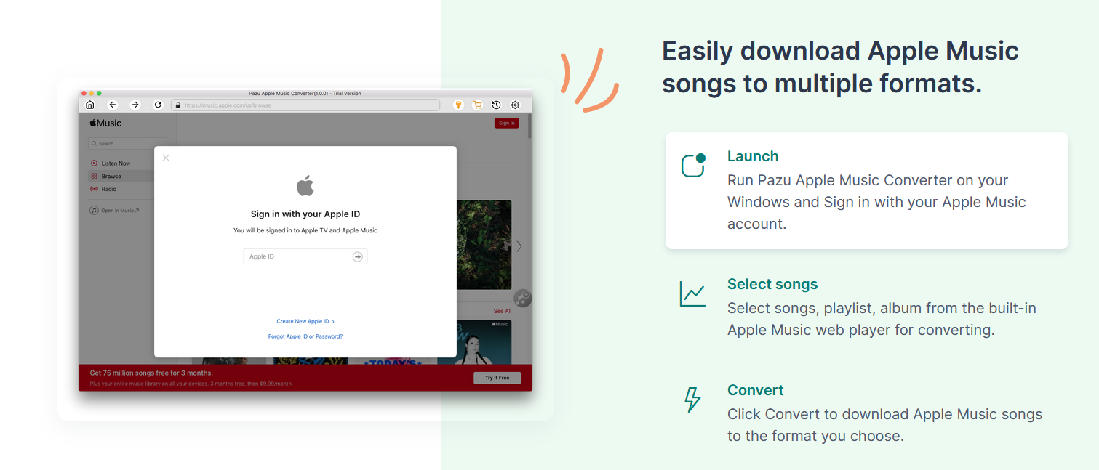
Task: Focus the Apple Music Search field
Action: [127, 144]
